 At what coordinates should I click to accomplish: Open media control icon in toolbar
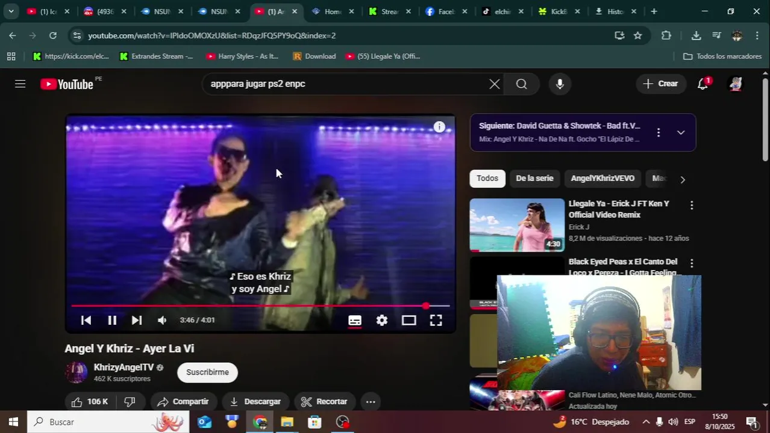[x=716, y=35]
